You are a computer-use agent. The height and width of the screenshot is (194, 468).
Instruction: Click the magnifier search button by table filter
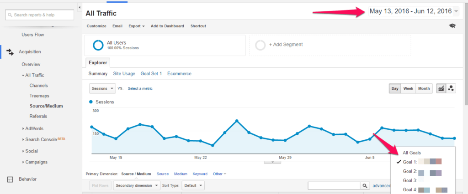[365, 186]
